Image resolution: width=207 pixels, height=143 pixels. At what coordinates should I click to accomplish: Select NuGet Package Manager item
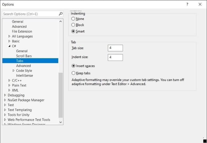pos(26,100)
